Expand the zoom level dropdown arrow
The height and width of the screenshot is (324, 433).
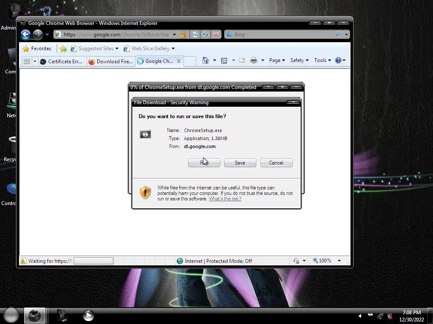(x=339, y=261)
